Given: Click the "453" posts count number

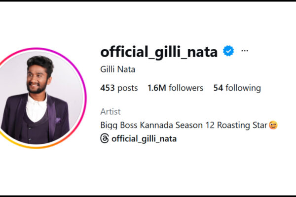Looking at the screenshot, I should click(x=107, y=88).
